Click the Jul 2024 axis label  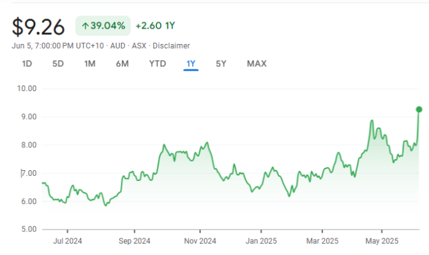(x=68, y=241)
